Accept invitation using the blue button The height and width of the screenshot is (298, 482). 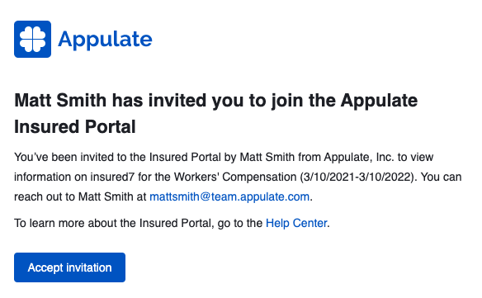pyautogui.click(x=70, y=267)
